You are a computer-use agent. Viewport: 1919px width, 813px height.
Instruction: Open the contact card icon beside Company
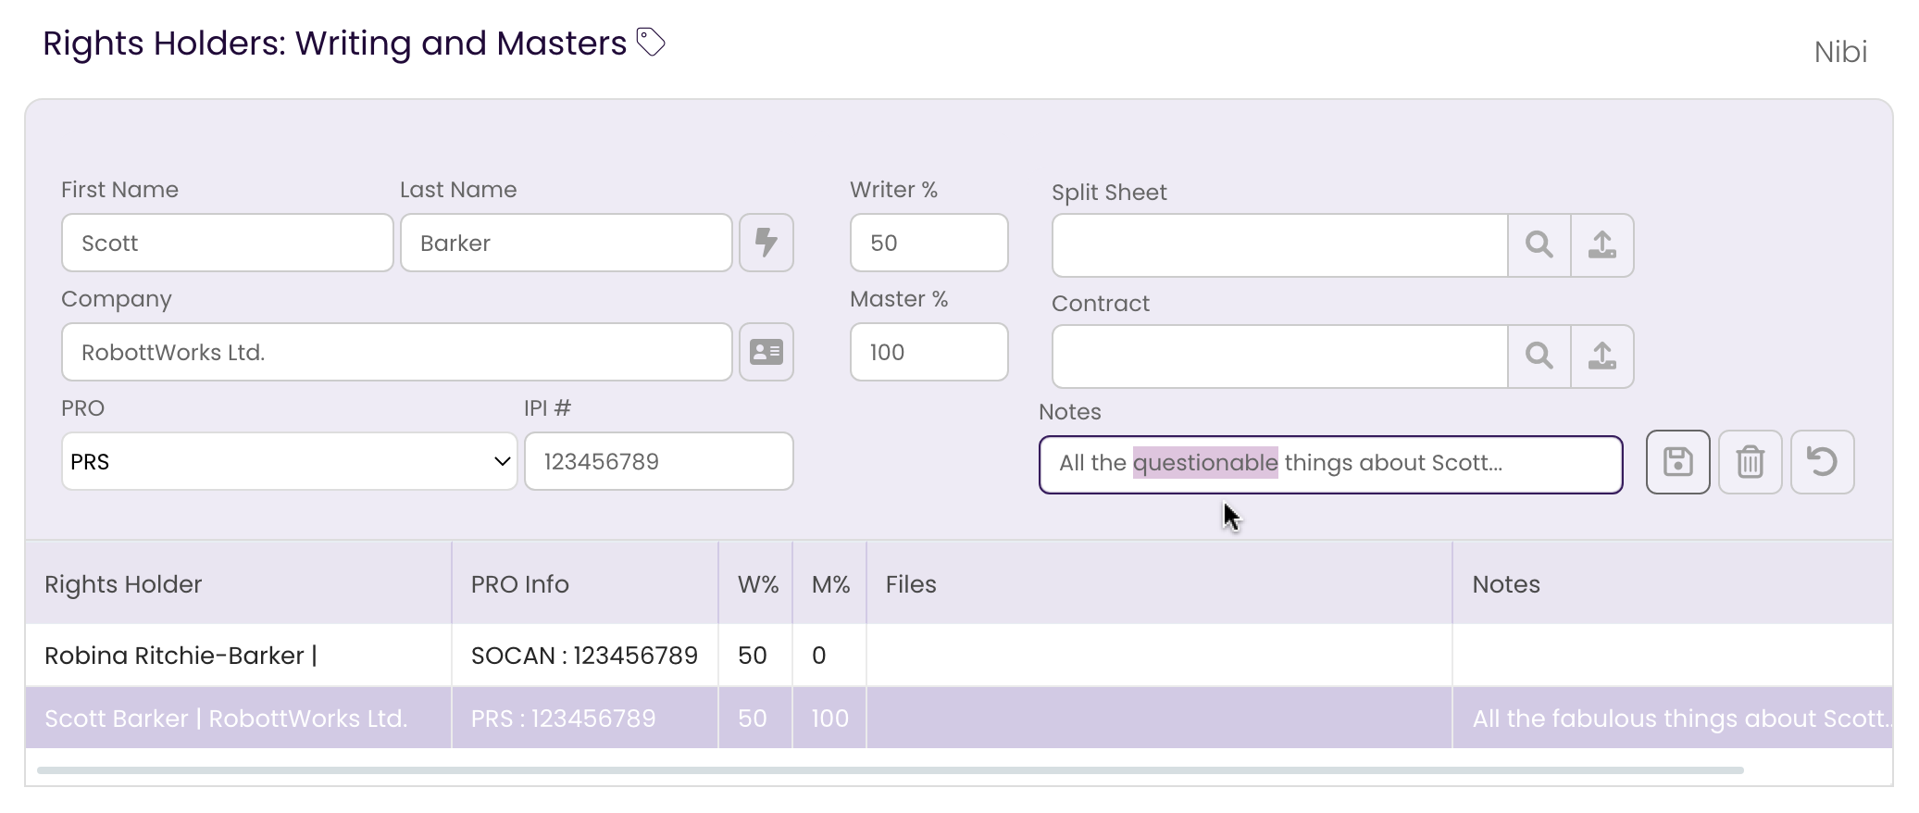(766, 352)
